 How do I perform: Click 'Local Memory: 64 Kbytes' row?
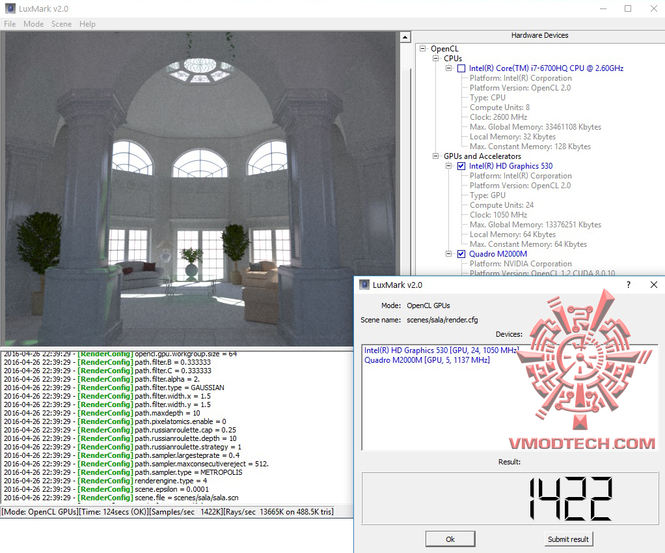pos(512,234)
